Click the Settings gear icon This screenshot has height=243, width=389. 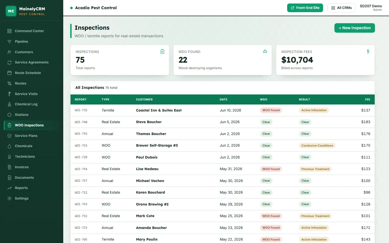[x=9, y=198]
